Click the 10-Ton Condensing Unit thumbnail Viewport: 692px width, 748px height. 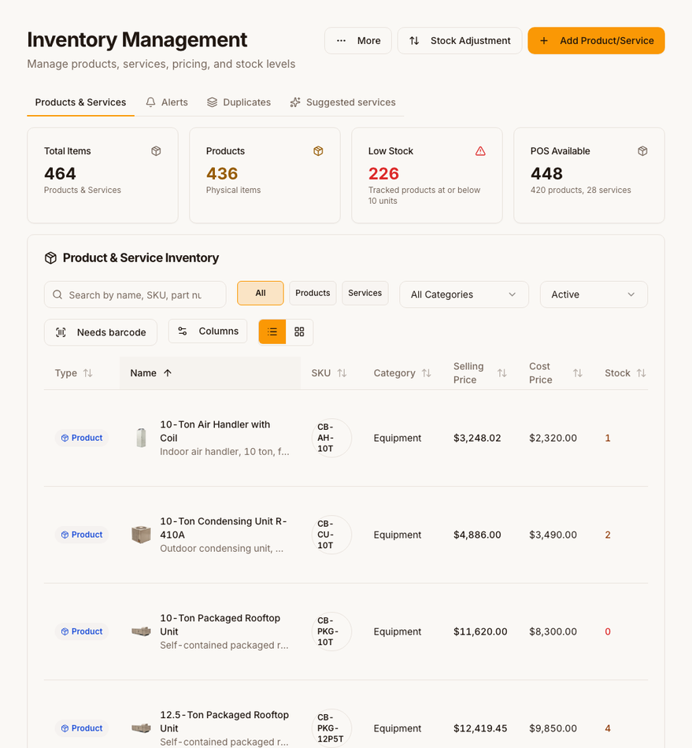(x=141, y=535)
